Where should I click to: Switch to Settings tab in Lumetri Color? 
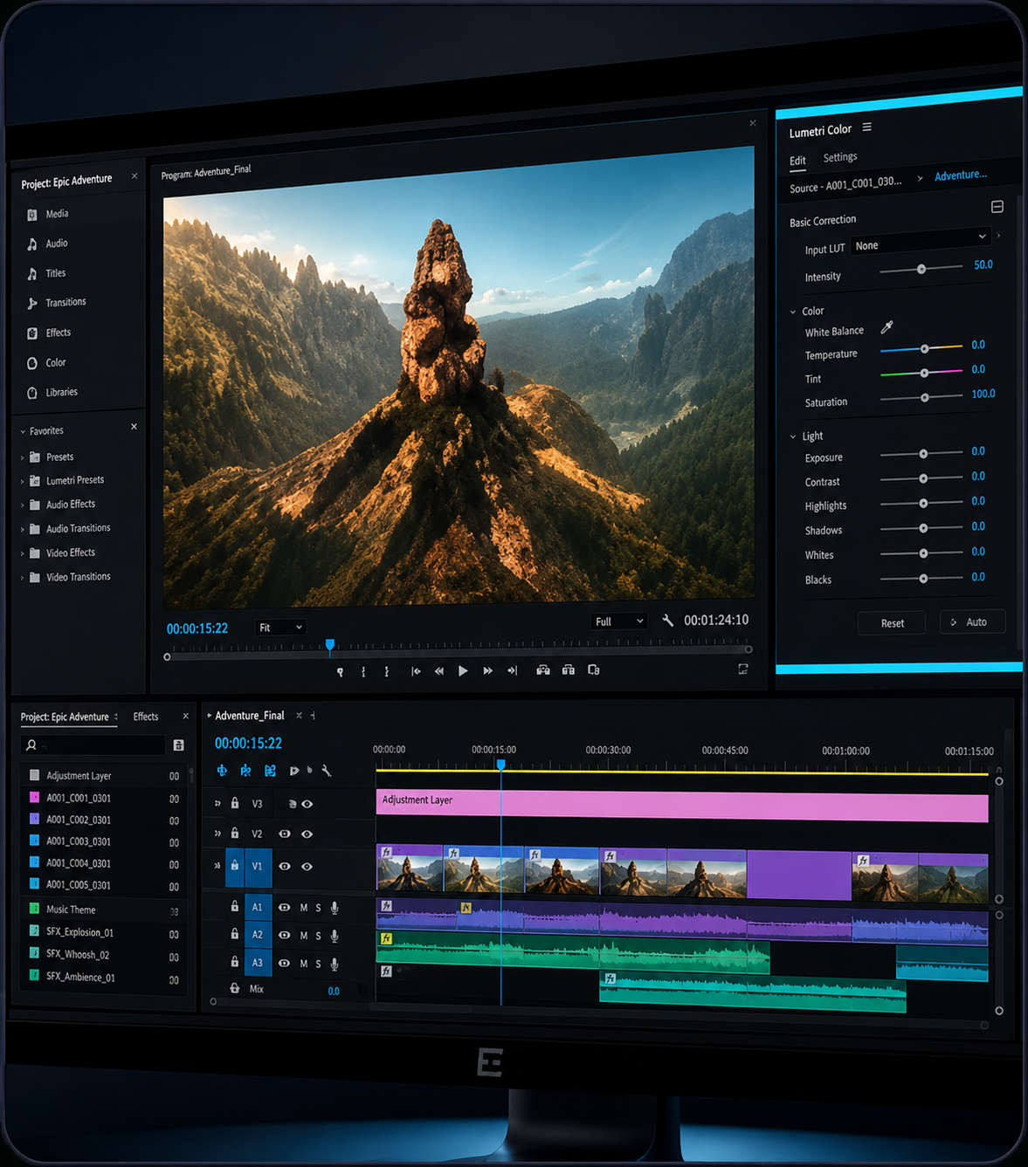click(840, 157)
